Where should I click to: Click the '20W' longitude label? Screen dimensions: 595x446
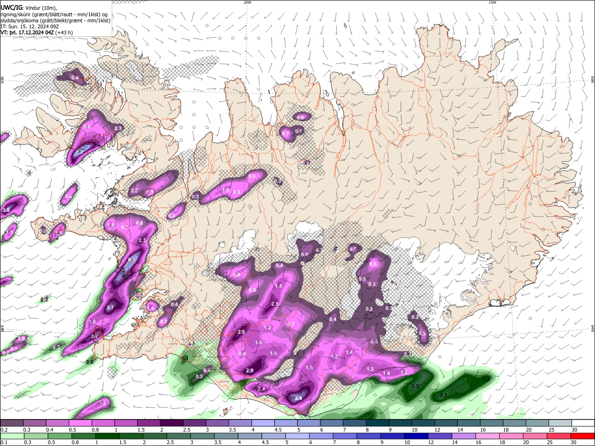click(x=247, y=2)
